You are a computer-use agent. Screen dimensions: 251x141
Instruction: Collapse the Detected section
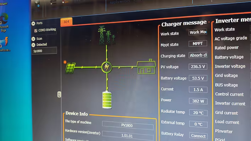point(33,45)
